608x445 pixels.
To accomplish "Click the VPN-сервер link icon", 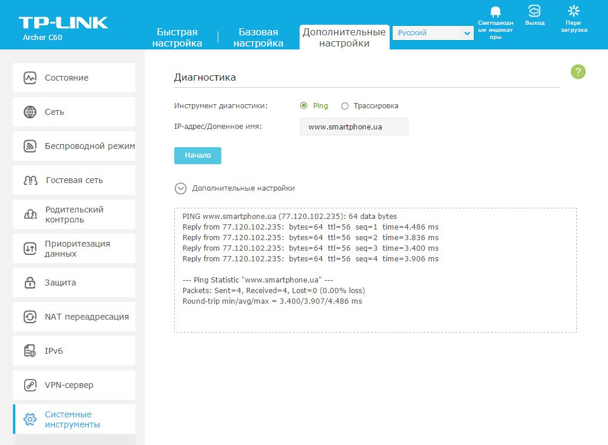I will pos(30,385).
